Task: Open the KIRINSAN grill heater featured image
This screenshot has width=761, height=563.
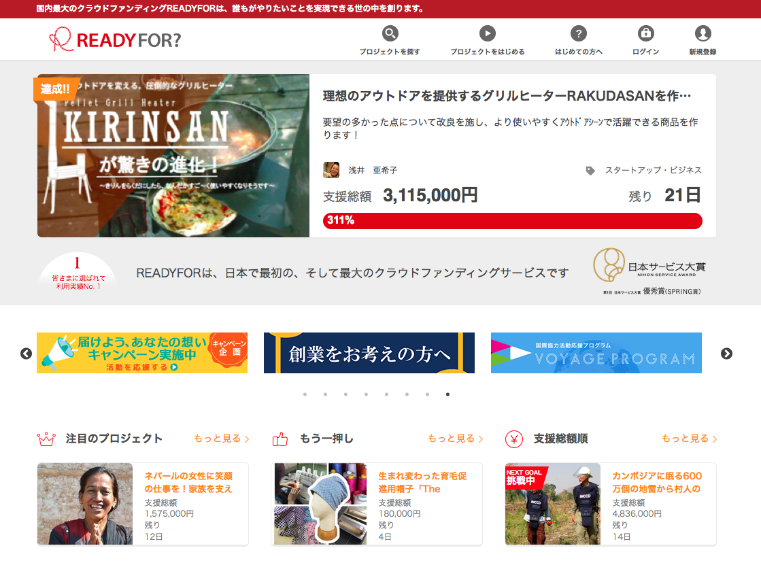Action: pyautogui.click(x=173, y=156)
